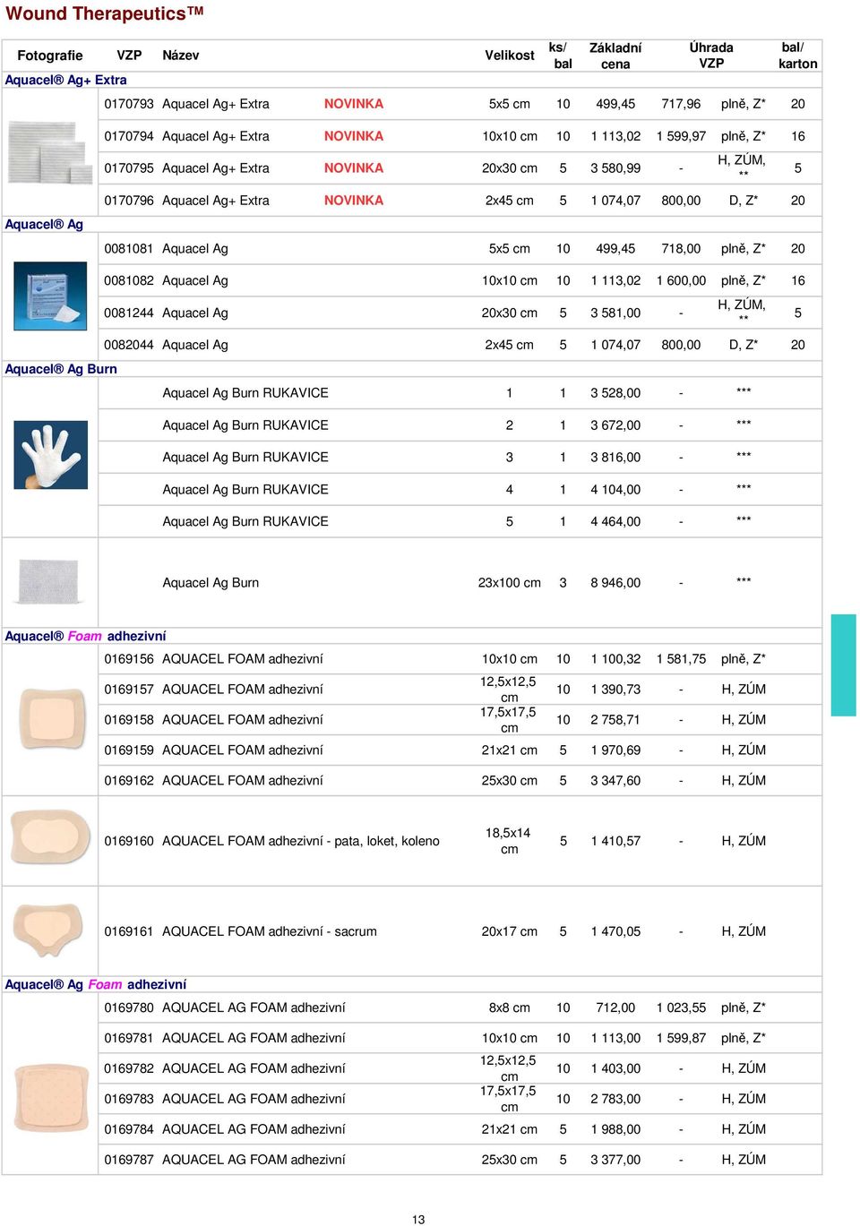Click the 'Úhrada VZP' column header
This screenshot has height=1226, width=860.
point(711,56)
